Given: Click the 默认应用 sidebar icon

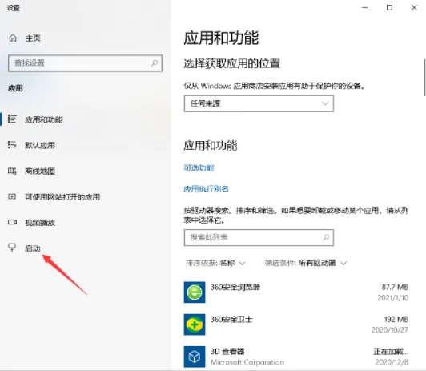Looking at the screenshot, I should tap(12, 144).
